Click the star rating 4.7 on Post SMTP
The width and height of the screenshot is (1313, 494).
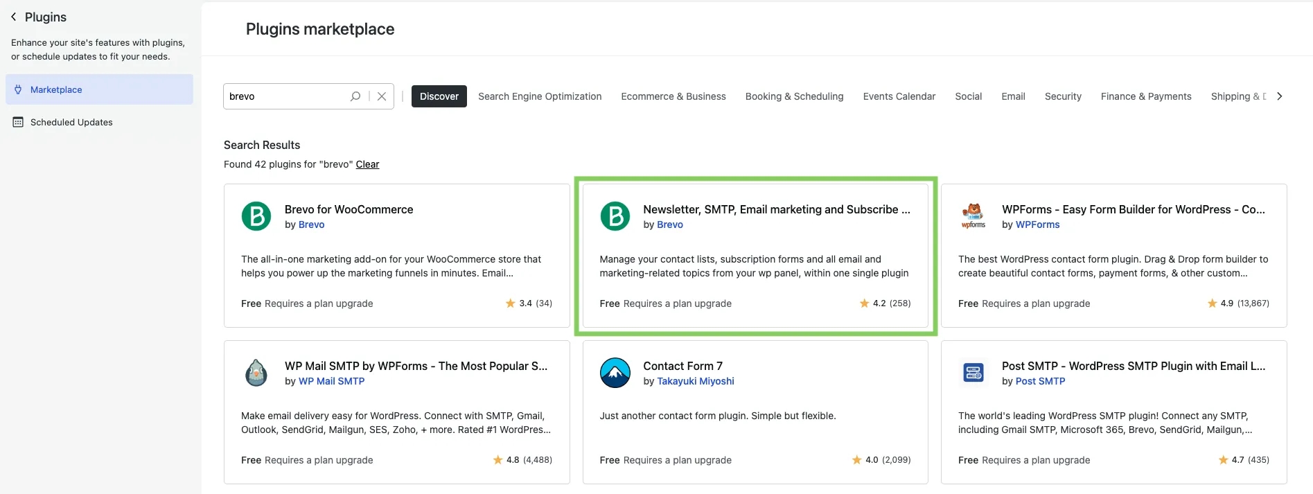[1244, 460]
